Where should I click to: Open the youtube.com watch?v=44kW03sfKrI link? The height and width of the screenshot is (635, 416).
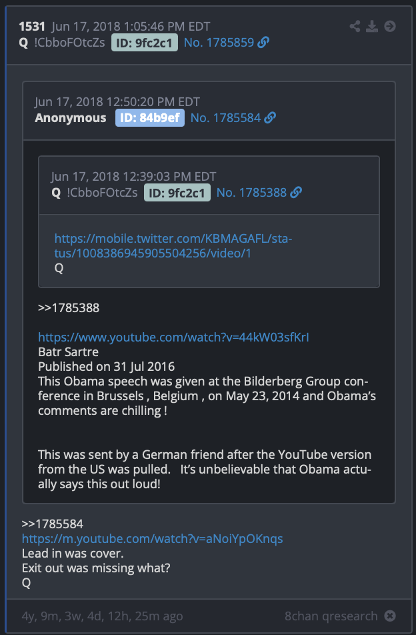[x=173, y=338]
